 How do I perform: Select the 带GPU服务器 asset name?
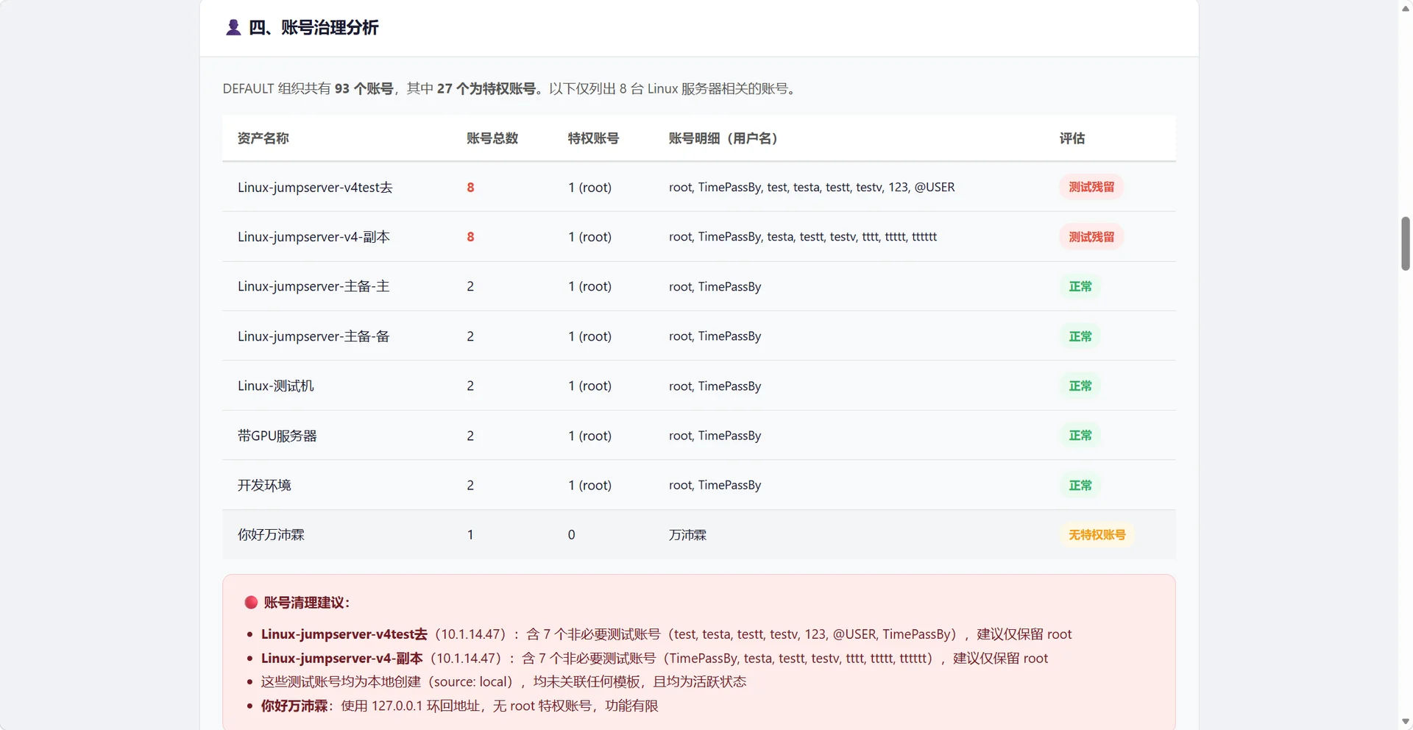(277, 436)
